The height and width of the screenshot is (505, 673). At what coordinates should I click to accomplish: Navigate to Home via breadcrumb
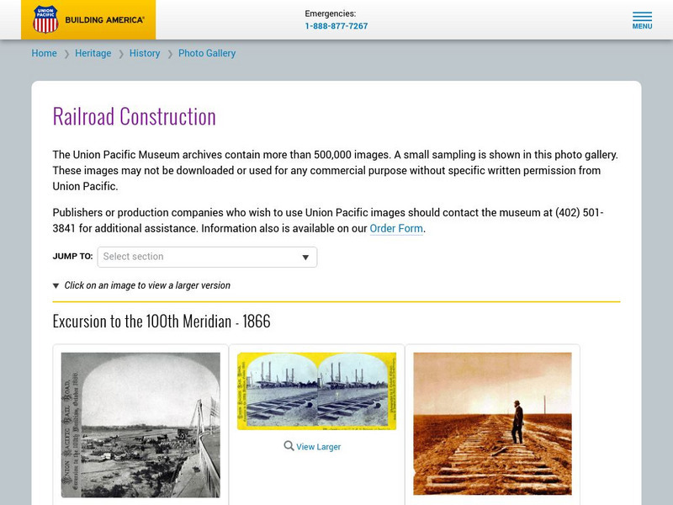(45, 53)
